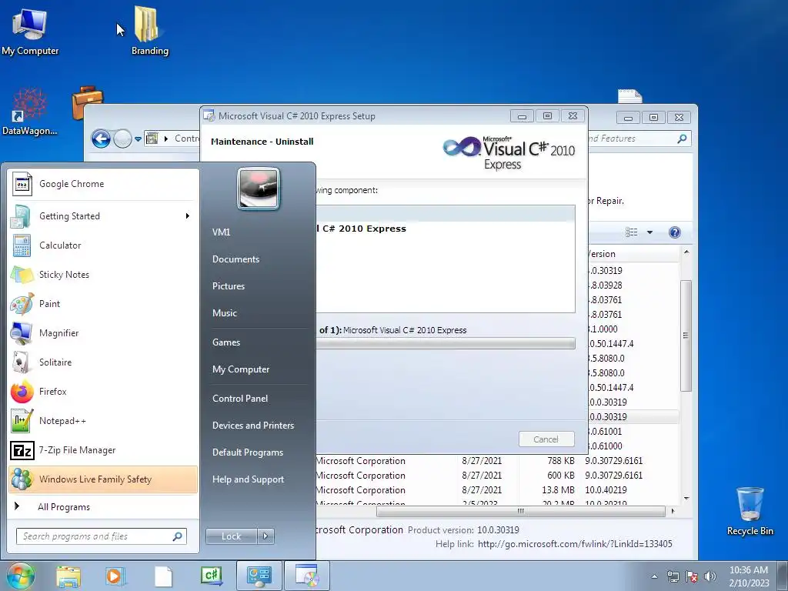Open Devices and Printers
Image resolution: width=788 pixels, height=591 pixels.
(252, 425)
